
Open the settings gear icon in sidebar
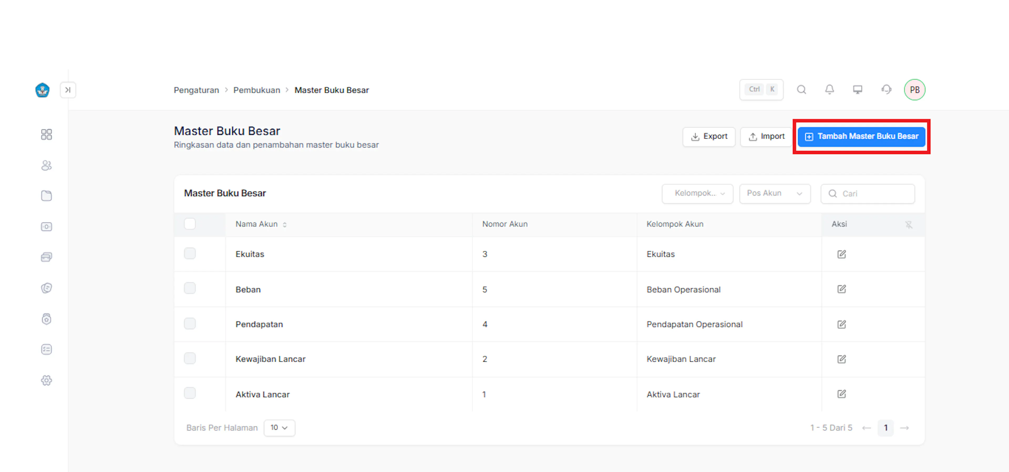click(x=46, y=380)
